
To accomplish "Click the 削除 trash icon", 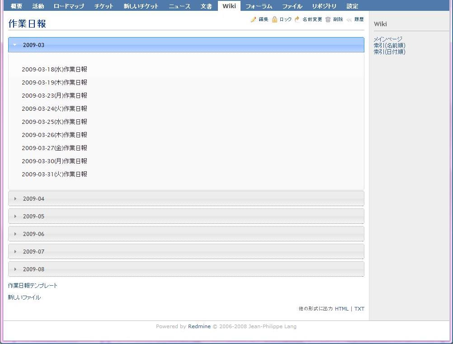I will pyautogui.click(x=328, y=19).
